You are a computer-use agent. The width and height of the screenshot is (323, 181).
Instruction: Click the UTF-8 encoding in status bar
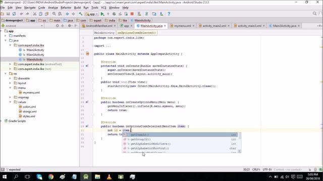point(267,169)
